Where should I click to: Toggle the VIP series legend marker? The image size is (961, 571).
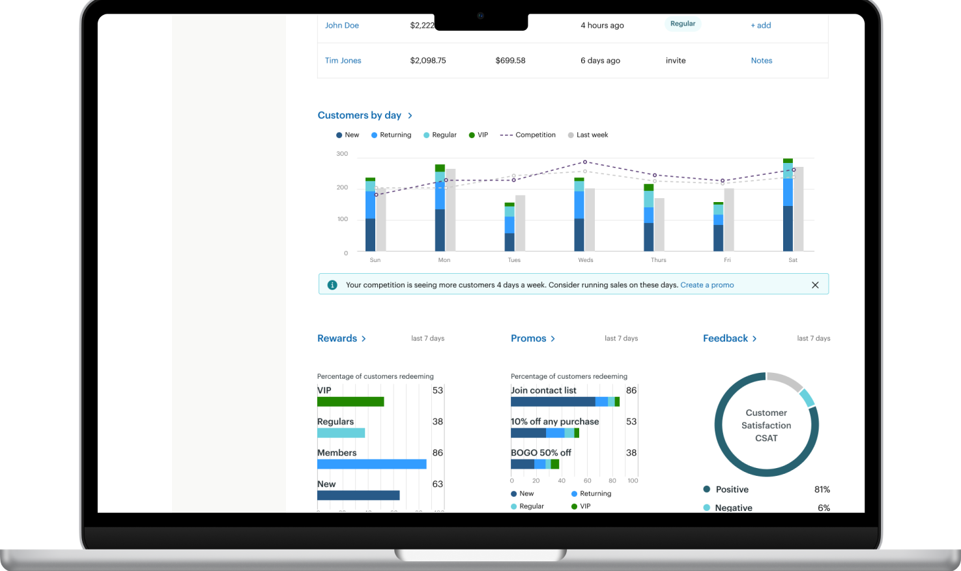(472, 135)
